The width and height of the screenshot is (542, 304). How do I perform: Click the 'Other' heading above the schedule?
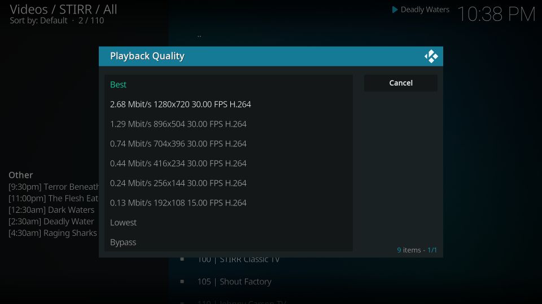tap(21, 175)
